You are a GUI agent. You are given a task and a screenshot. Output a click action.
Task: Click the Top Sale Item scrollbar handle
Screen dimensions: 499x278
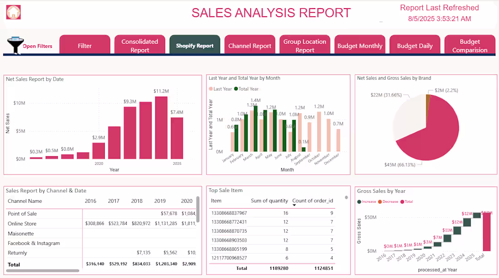[x=346, y=197]
